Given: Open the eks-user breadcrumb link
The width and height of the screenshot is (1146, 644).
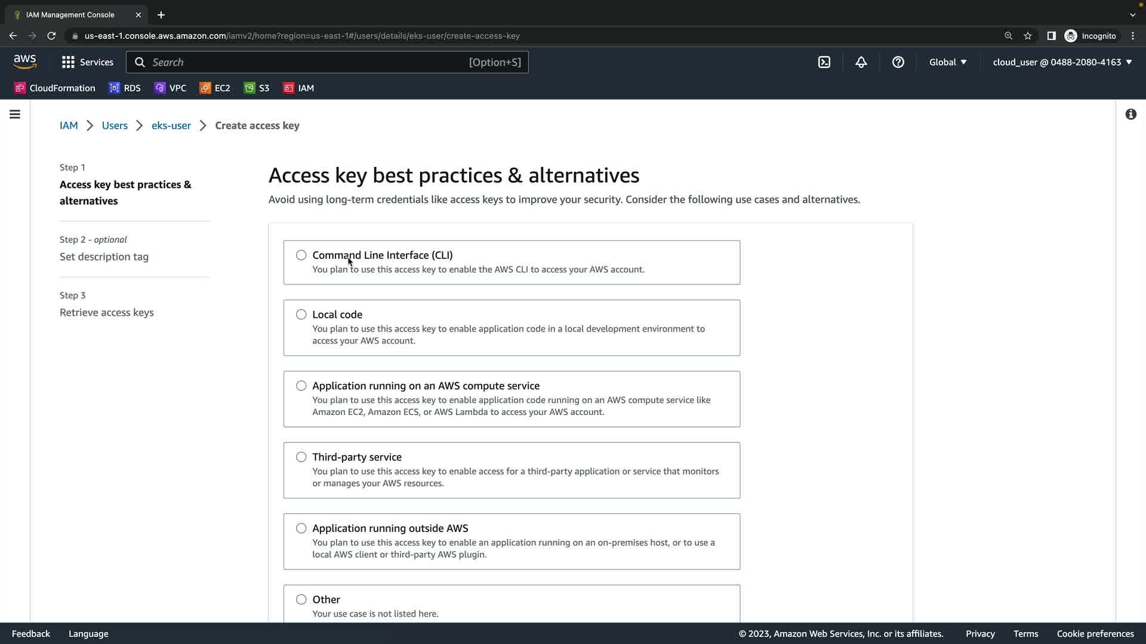Looking at the screenshot, I should (171, 125).
